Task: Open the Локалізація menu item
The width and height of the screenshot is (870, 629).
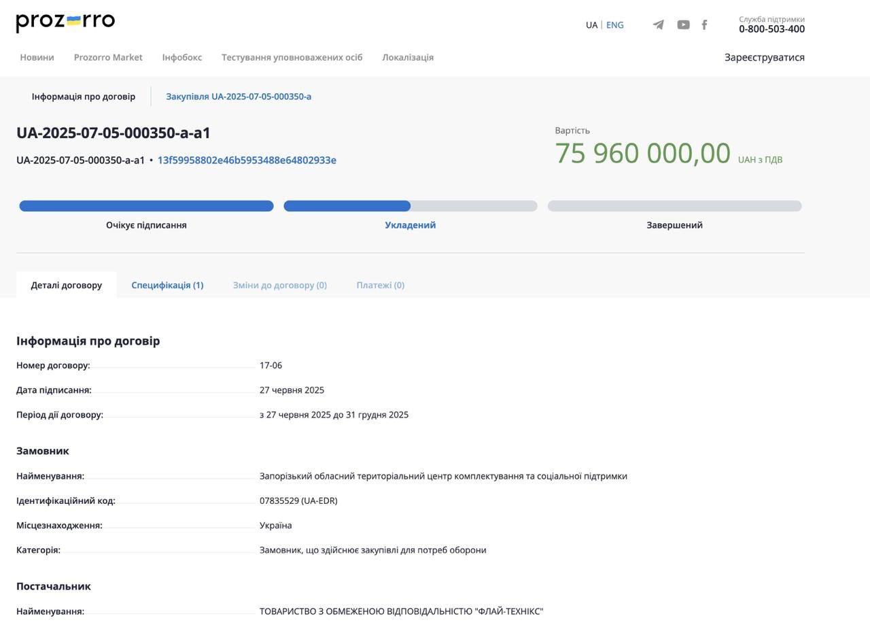Action: [408, 57]
